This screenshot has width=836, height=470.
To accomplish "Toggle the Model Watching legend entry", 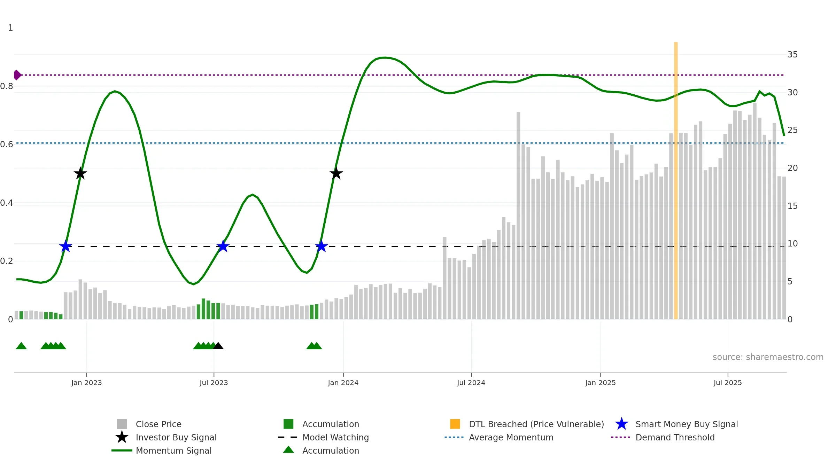I will point(335,437).
